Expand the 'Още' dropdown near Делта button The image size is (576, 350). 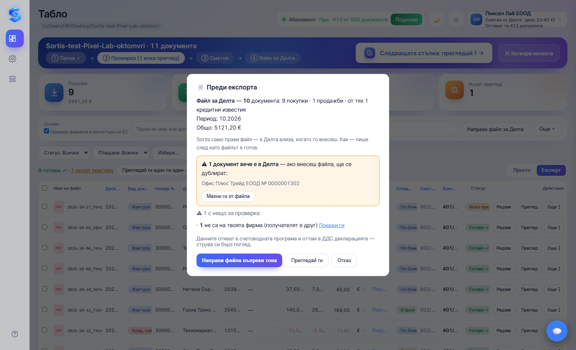547,129
